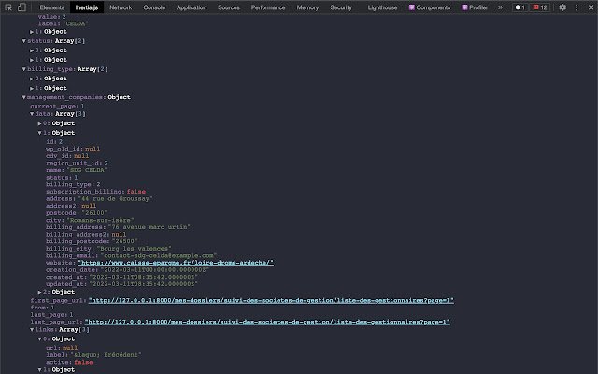598x374 pixels.
Task: Collapse the data Array[3] node
Action: (x=32, y=114)
